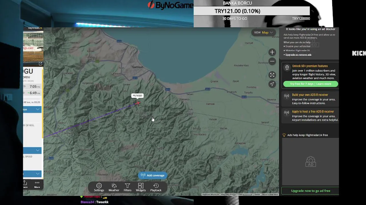Screen dimensions: 366x205
Task: Center map on my location arrow
Action: (272, 84)
